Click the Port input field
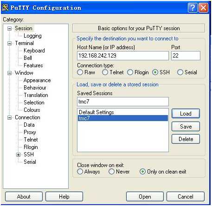Screen dimensions: 212x206 click(186, 56)
